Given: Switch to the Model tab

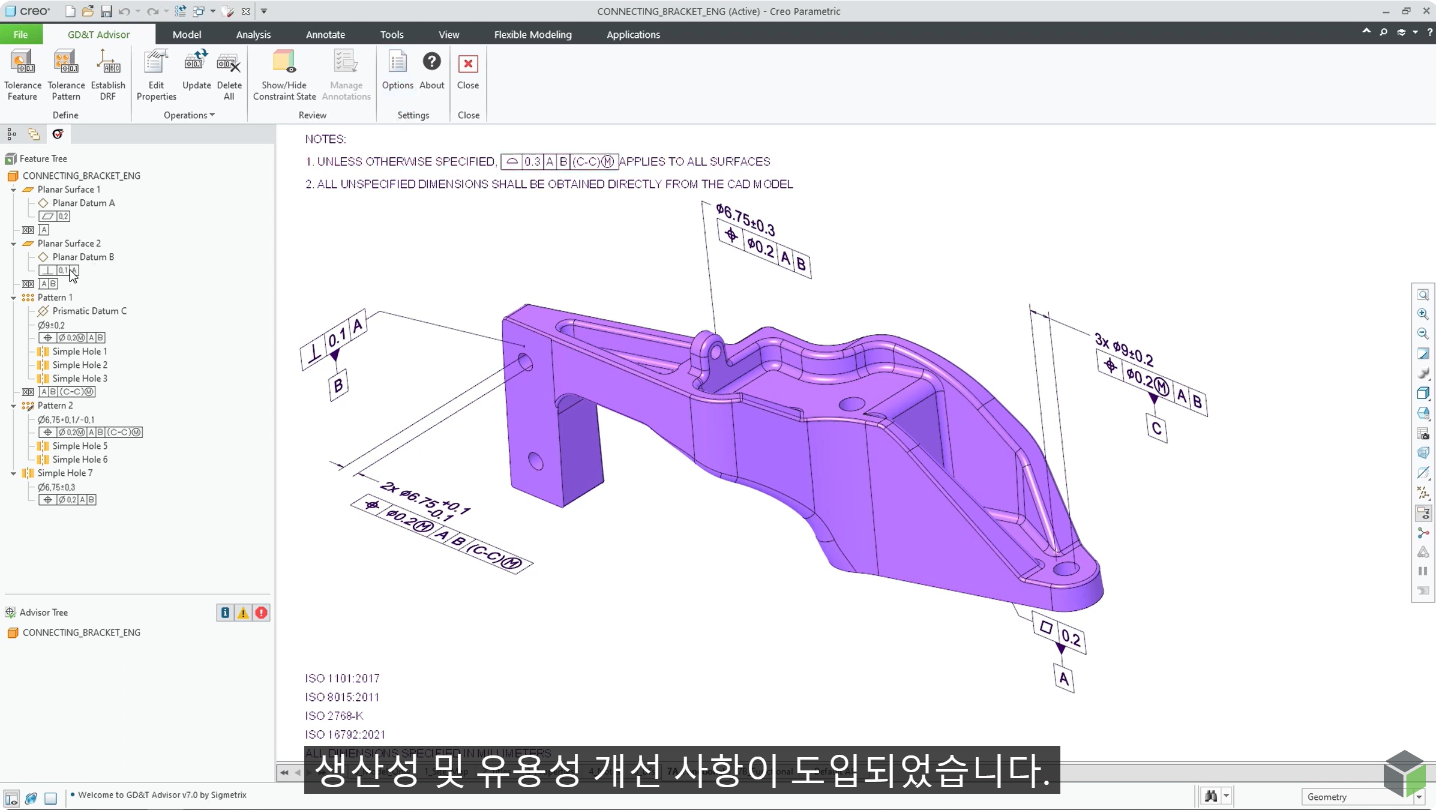Looking at the screenshot, I should [187, 34].
